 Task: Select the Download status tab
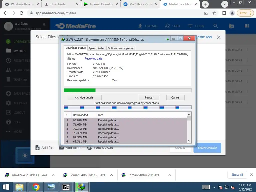(75, 48)
